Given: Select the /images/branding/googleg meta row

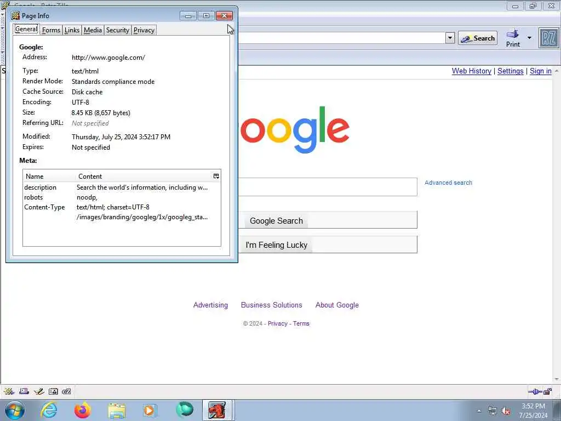Looking at the screenshot, I should pos(122,217).
